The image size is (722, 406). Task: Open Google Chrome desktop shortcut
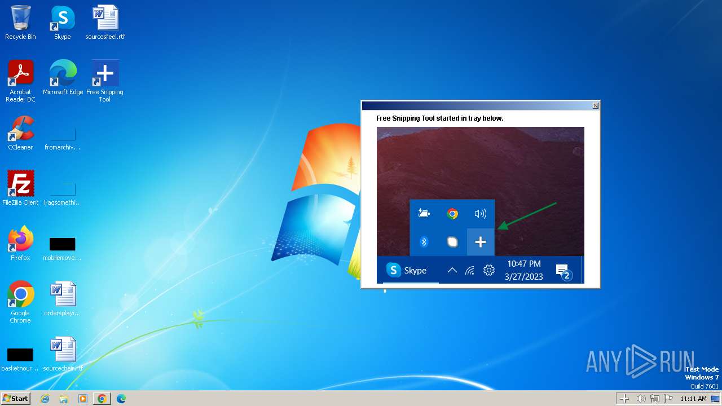tap(20, 302)
